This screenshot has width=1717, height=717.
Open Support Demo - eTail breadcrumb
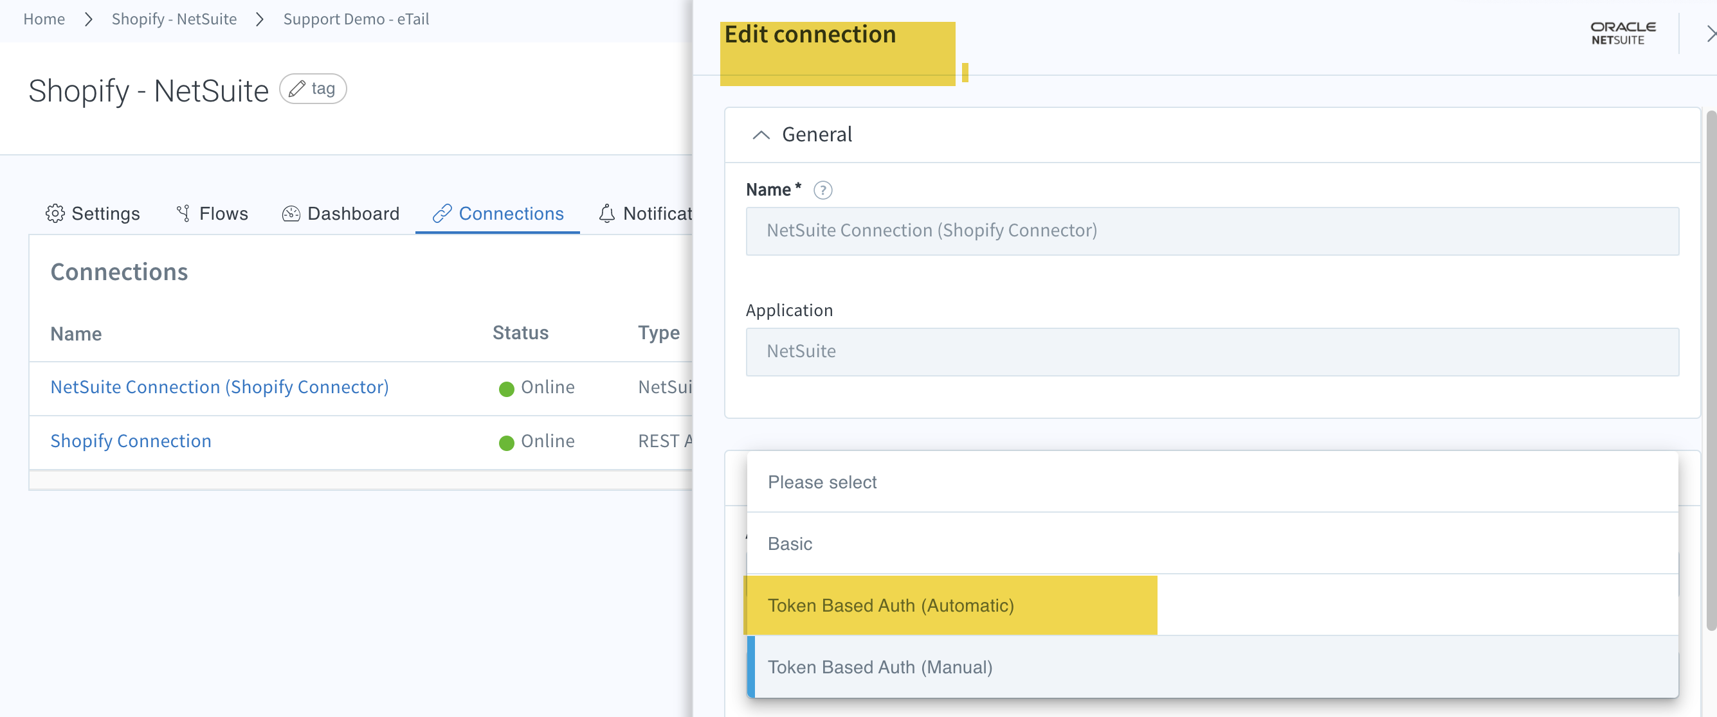pyautogui.click(x=356, y=19)
